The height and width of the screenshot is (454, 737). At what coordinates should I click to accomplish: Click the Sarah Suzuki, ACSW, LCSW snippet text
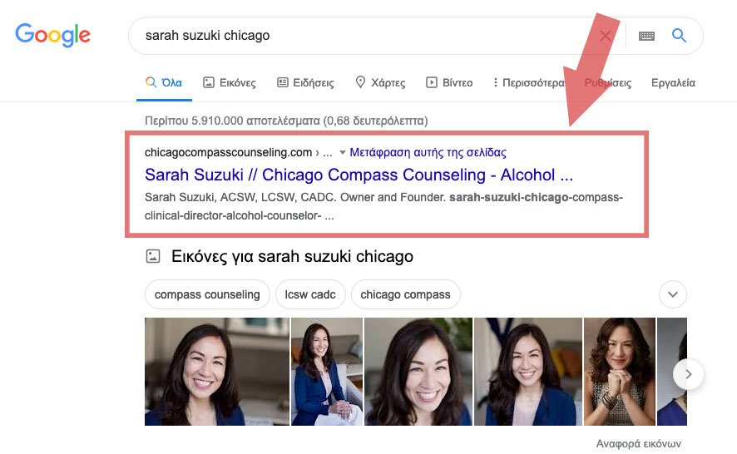tap(383, 206)
